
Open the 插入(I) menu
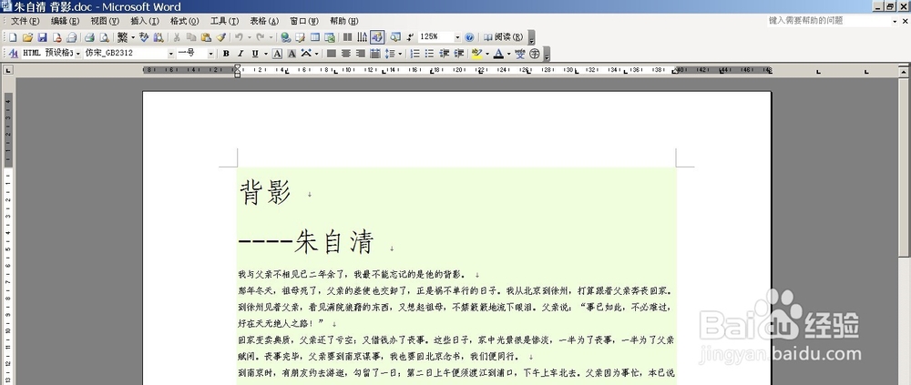[x=145, y=21]
